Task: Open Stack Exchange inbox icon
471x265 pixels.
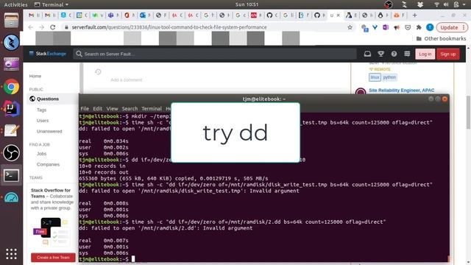Action: (x=367, y=54)
